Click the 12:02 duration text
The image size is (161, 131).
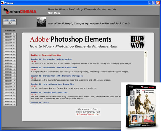33,86
